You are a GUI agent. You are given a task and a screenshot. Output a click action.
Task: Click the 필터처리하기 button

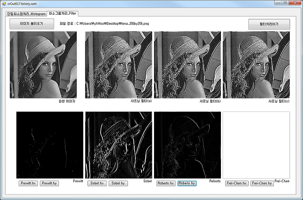269,24
